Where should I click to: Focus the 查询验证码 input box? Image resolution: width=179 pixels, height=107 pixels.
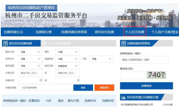pos(132,75)
